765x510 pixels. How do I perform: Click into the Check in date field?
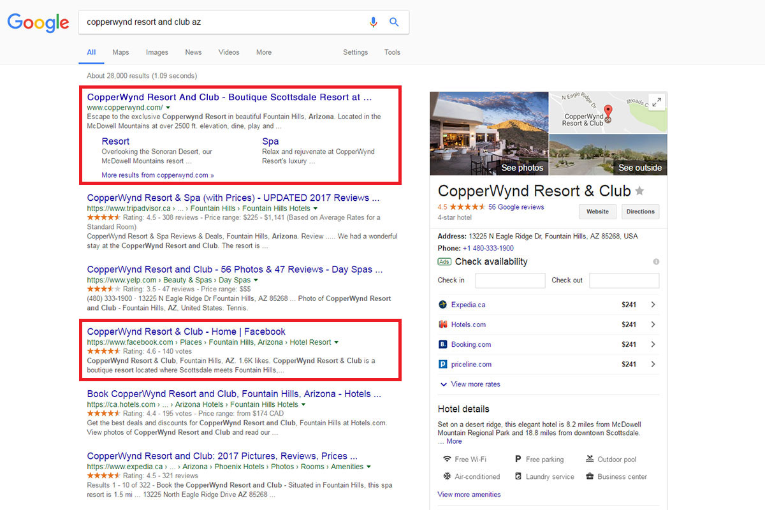coord(510,280)
